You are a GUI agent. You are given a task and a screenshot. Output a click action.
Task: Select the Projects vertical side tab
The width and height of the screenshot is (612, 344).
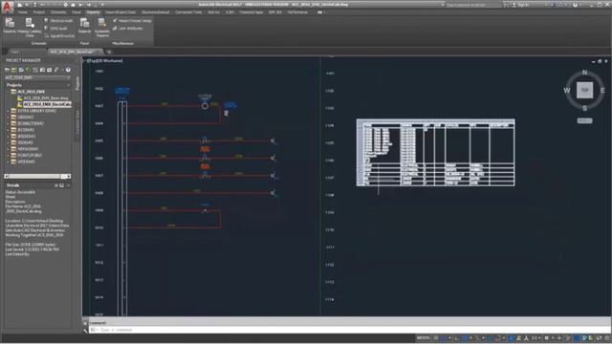tap(77, 83)
